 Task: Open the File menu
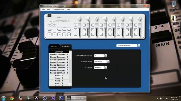(x=43, y=9)
